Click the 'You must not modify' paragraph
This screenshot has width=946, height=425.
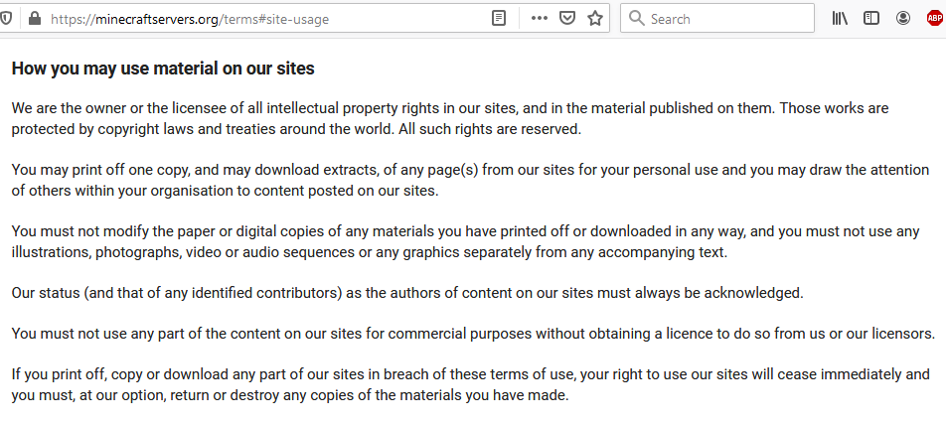click(466, 241)
